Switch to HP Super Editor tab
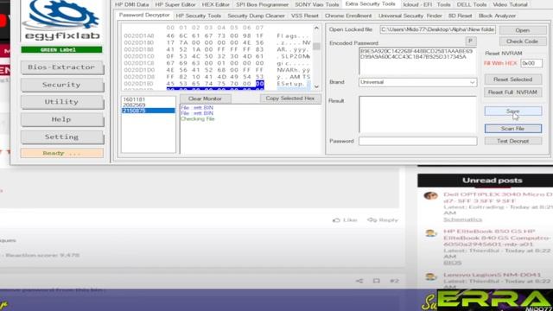553x311 pixels. point(175,4)
